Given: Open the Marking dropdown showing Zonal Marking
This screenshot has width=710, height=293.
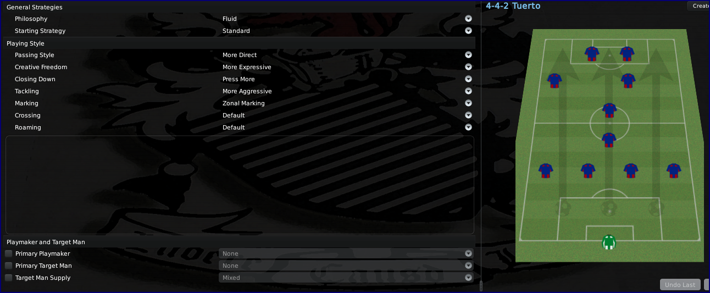Looking at the screenshot, I should point(468,103).
